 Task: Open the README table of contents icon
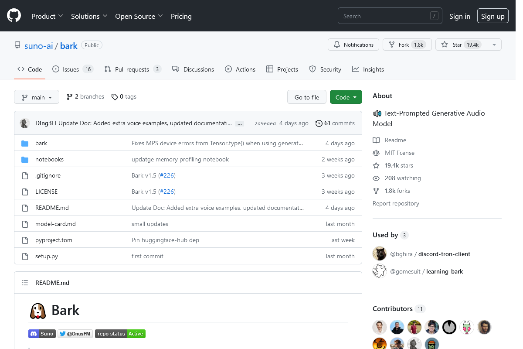point(25,282)
